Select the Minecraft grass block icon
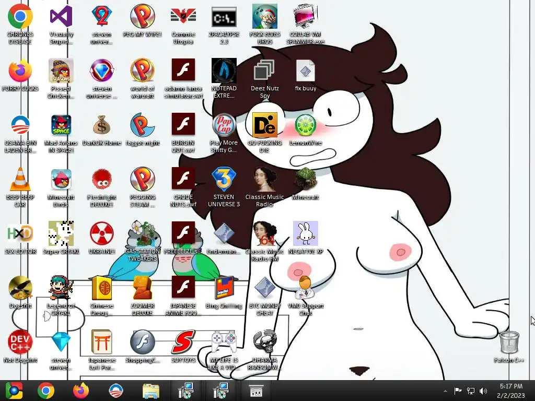 pyautogui.click(x=305, y=179)
